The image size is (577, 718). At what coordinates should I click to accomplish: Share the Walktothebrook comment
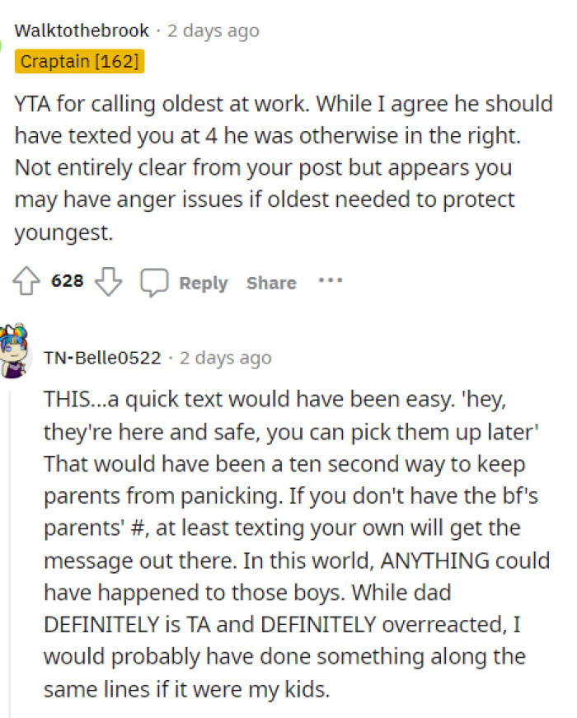click(271, 283)
